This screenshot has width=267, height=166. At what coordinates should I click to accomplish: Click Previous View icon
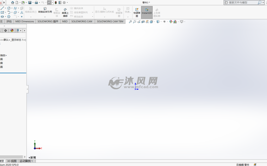pos(139,22)
